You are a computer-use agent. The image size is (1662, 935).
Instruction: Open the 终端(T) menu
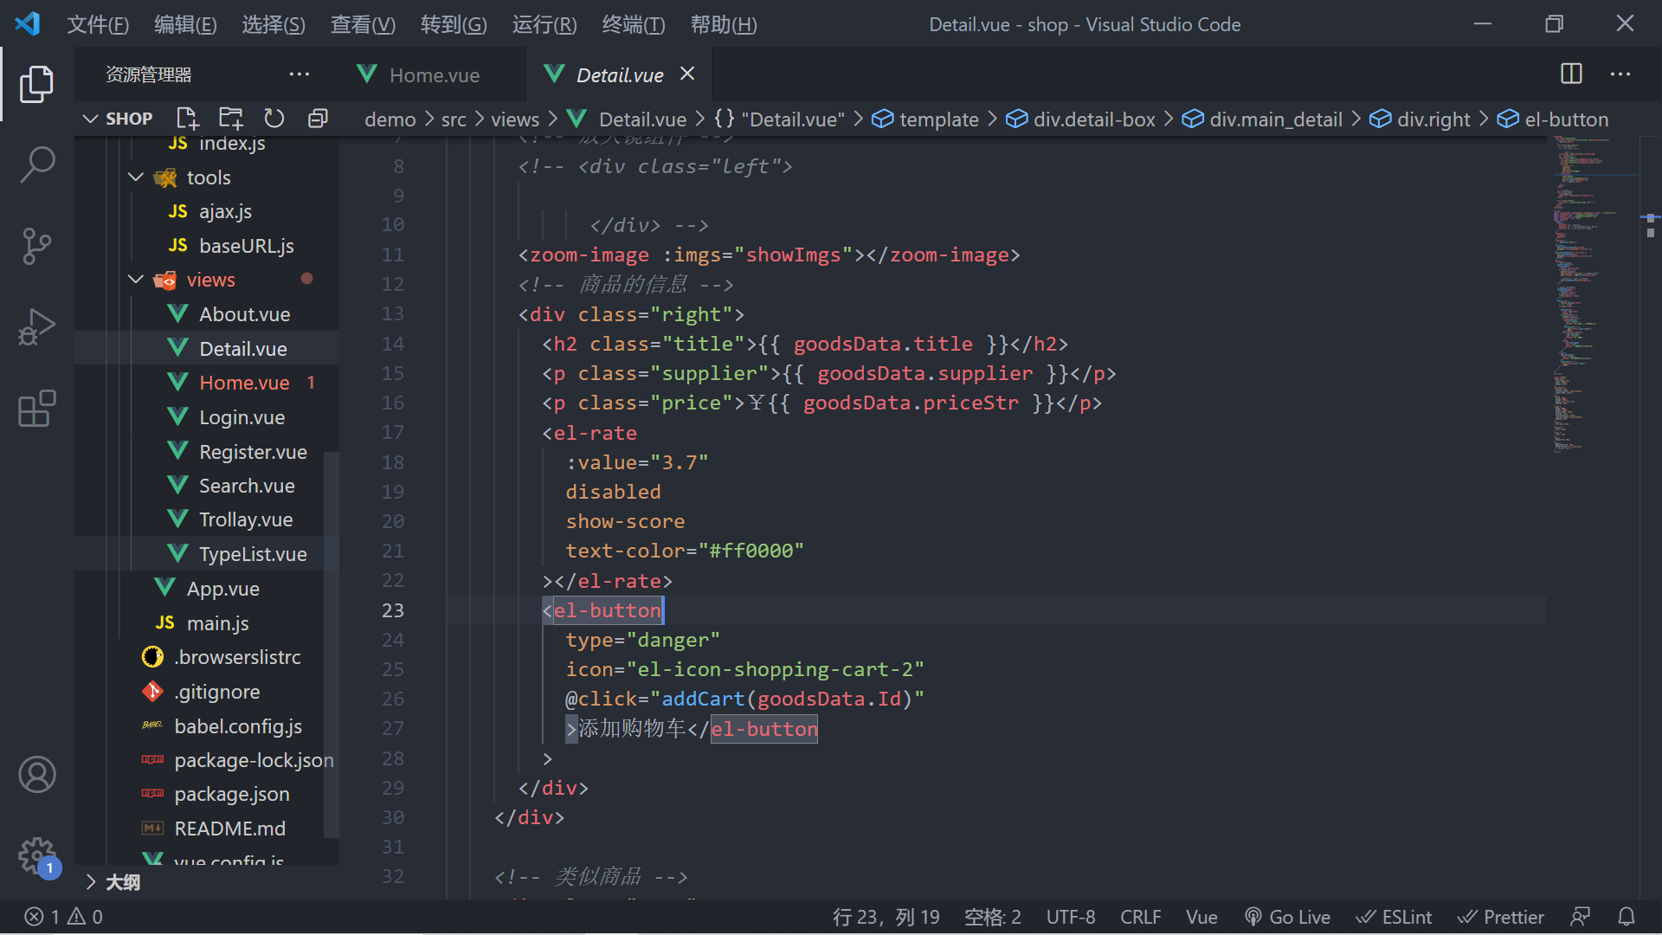tap(633, 24)
